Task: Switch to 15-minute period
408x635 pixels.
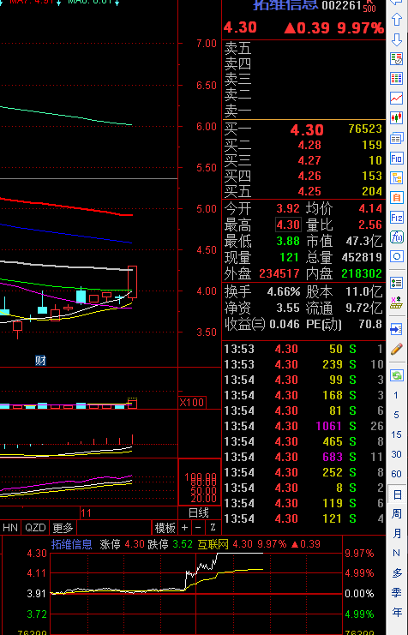Action: (397, 434)
